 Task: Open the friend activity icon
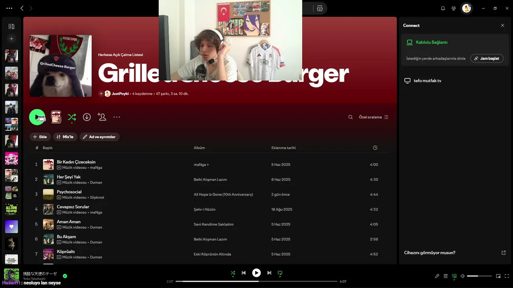[x=454, y=8]
